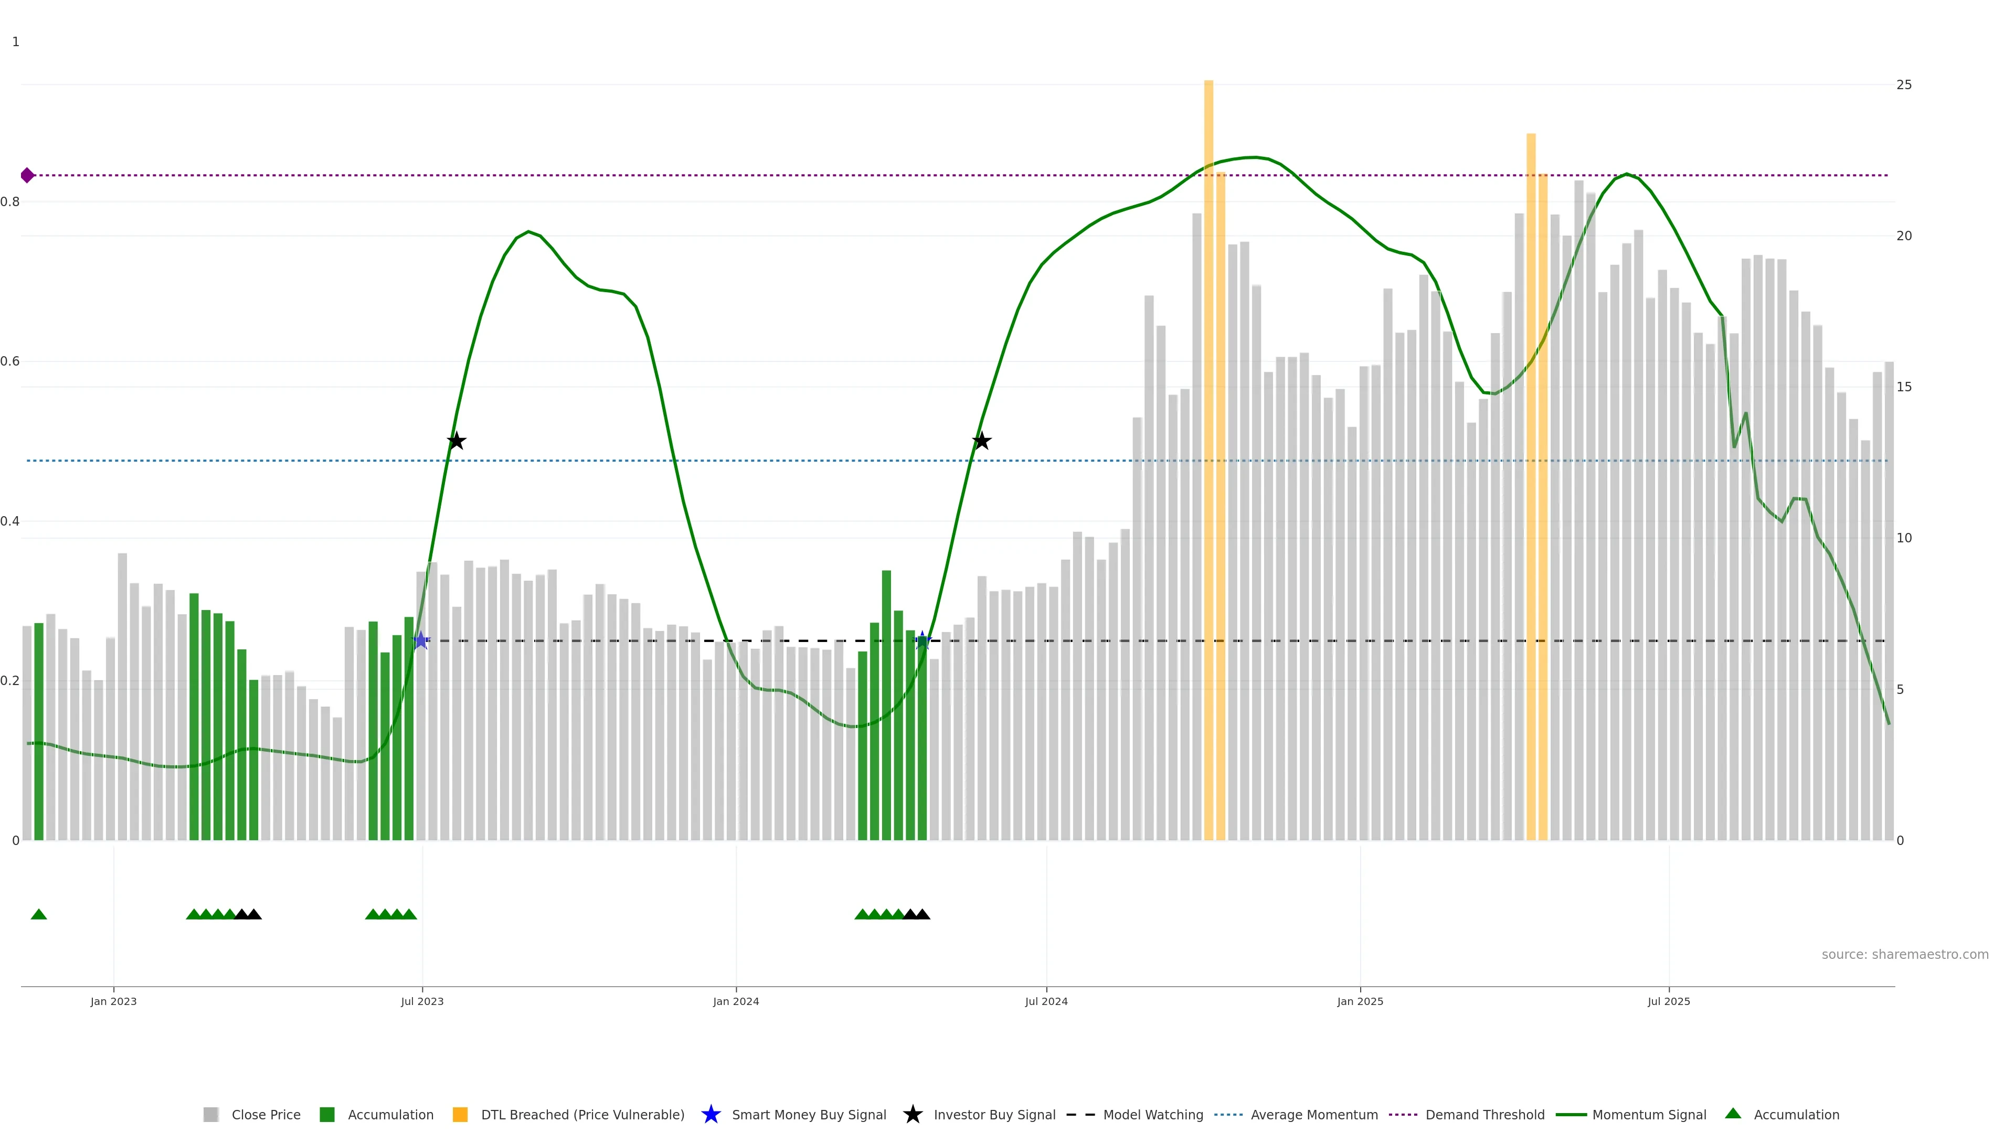
Task: Click the lone green triangle before Jan 2023
Action: [38, 914]
